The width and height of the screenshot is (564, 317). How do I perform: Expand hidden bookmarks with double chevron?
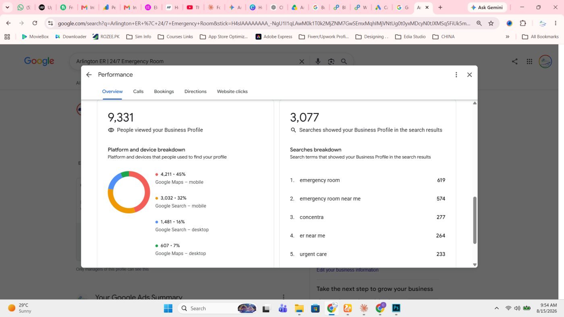tap(507, 37)
